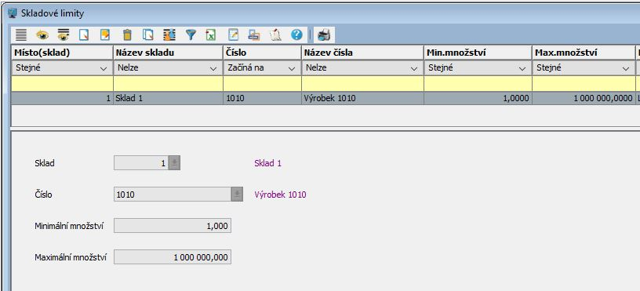The width and height of the screenshot is (640, 291).
Task: Sort by the Číslo column header
Action: click(x=263, y=53)
